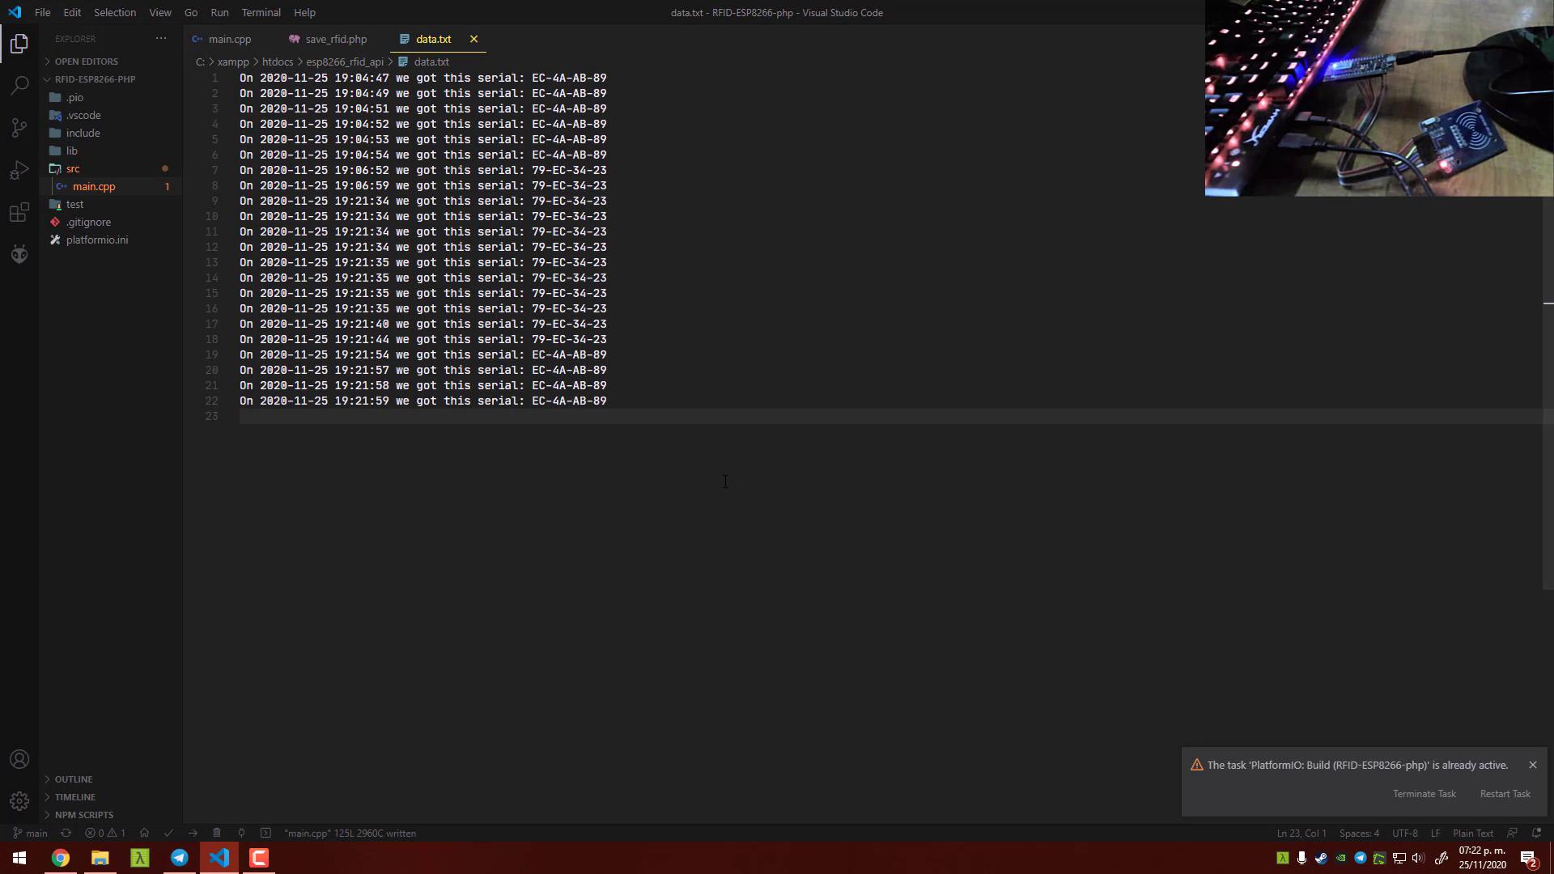
Task: Open the View menu
Action: click(x=160, y=12)
